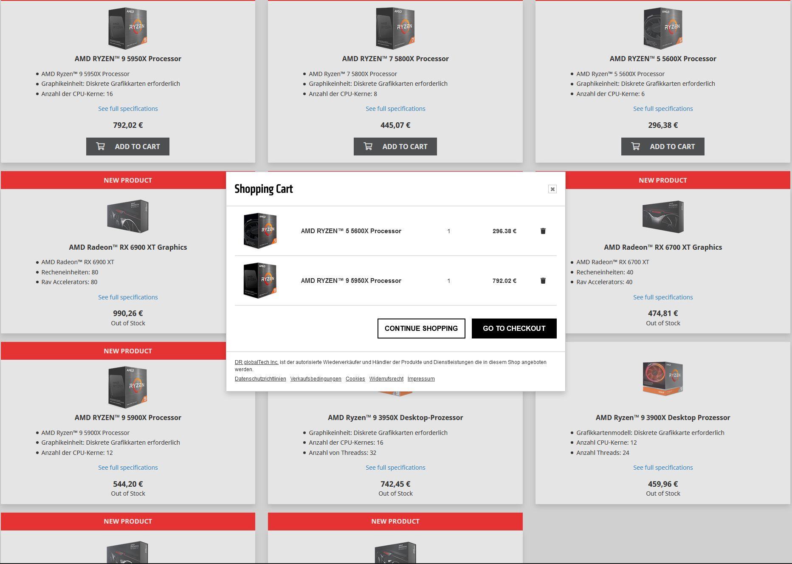The height and width of the screenshot is (564, 792).
Task: Click the '742,45 €' price for Ryzen 9 3950X
Action: (x=395, y=484)
